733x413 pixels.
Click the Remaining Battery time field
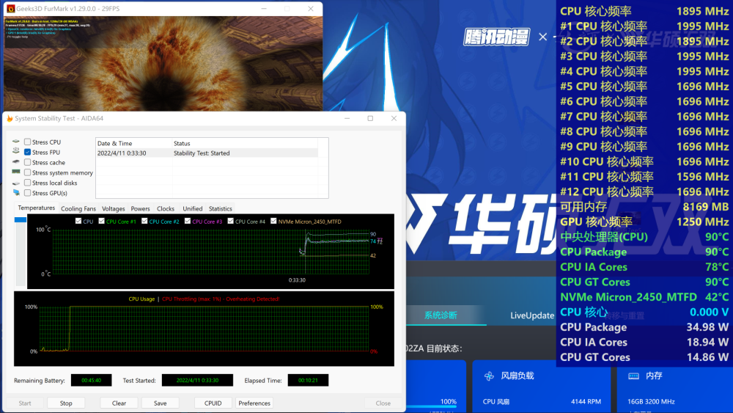pos(91,380)
